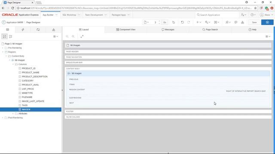Collapse the Columns tree folder
275x154 pixels.
[13, 64]
